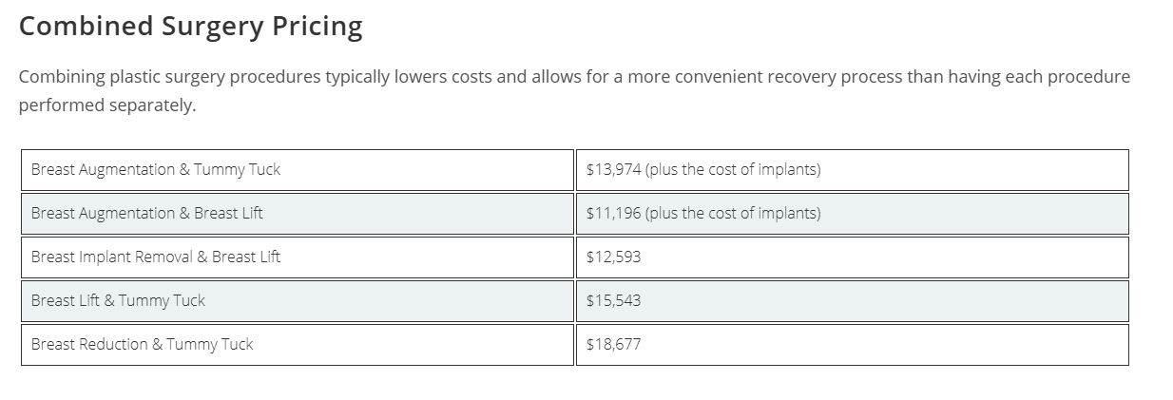Select the Breast Reduction & Tummy Tuck cell
The width and height of the screenshot is (1173, 400).
143,345
